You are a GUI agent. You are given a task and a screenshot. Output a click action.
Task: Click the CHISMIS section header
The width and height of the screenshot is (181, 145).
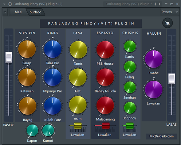(x=130, y=33)
